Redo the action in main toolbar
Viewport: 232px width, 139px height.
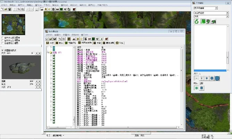point(32,9)
